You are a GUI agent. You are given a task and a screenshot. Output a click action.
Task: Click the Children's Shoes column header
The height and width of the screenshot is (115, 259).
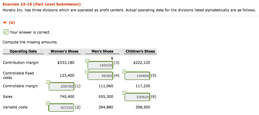140,51
